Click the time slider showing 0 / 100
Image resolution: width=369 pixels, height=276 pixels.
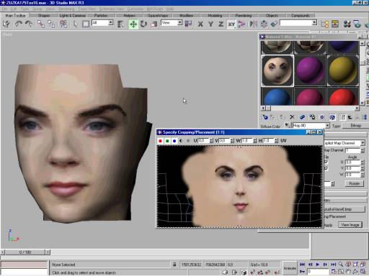click(25, 252)
